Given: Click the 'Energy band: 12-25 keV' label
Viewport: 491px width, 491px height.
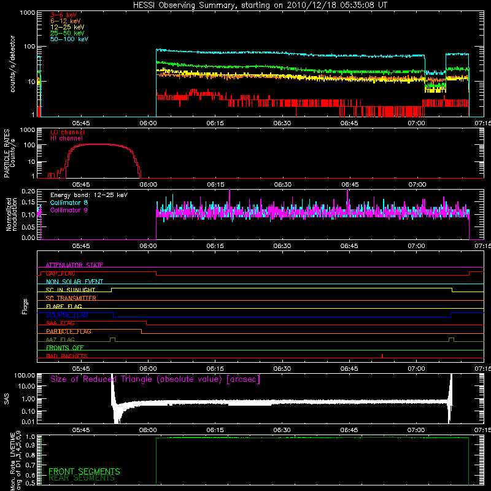Looking at the screenshot, I should (x=89, y=195).
